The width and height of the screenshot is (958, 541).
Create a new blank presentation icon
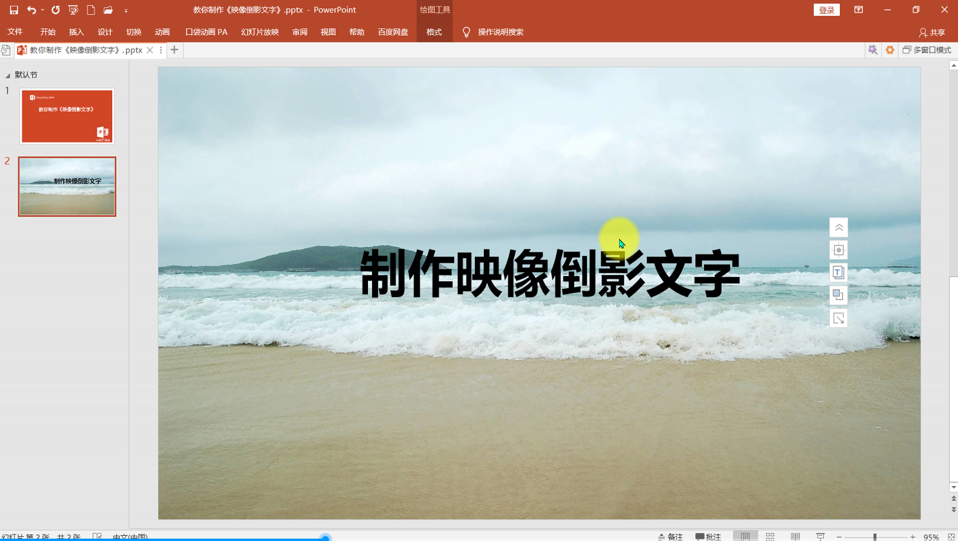click(x=91, y=10)
